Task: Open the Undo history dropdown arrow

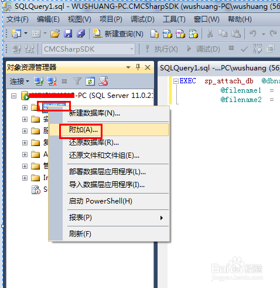Action: point(264,34)
